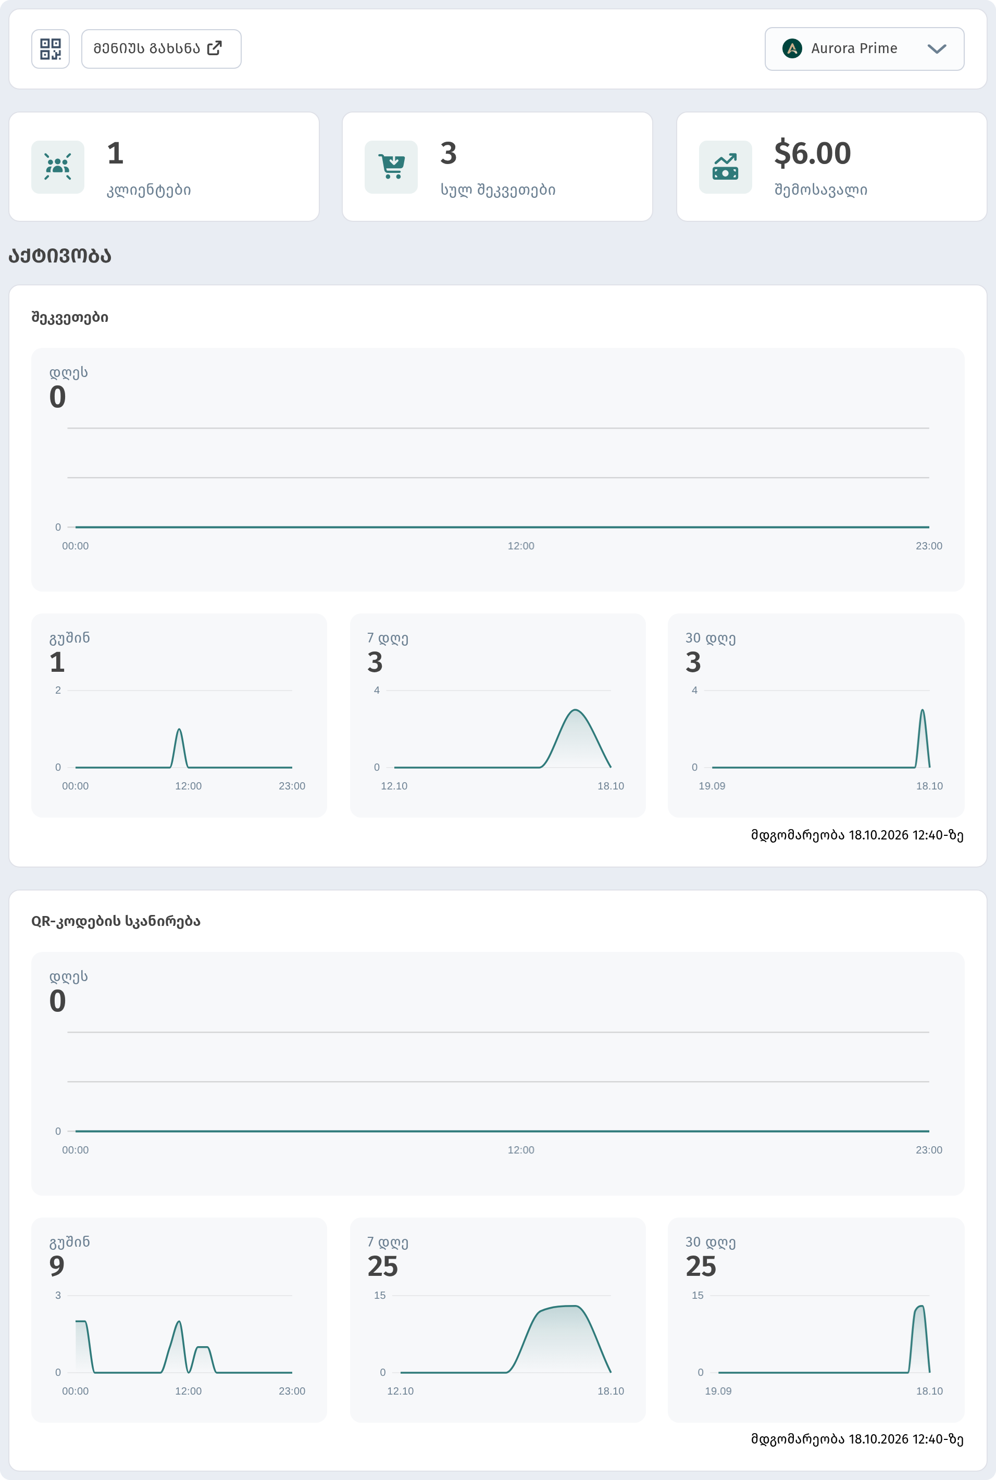The width and height of the screenshot is (996, 1480).
Task: Click the კლიენტები people icon
Action: point(58,167)
